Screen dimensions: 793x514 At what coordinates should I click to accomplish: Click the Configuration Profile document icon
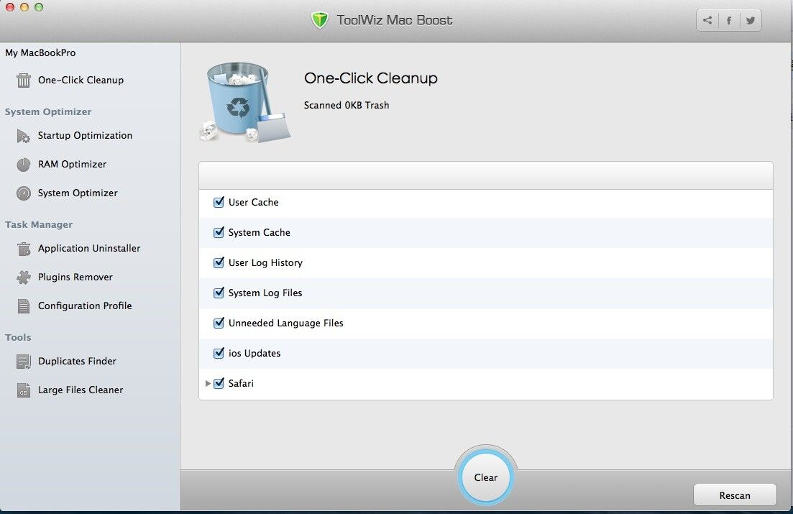coord(23,306)
